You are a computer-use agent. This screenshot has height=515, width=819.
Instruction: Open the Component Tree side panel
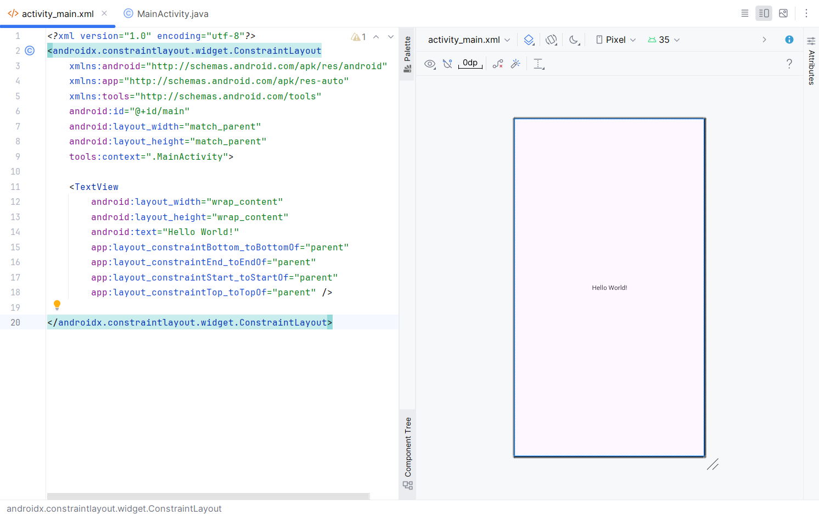click(408, 453)
